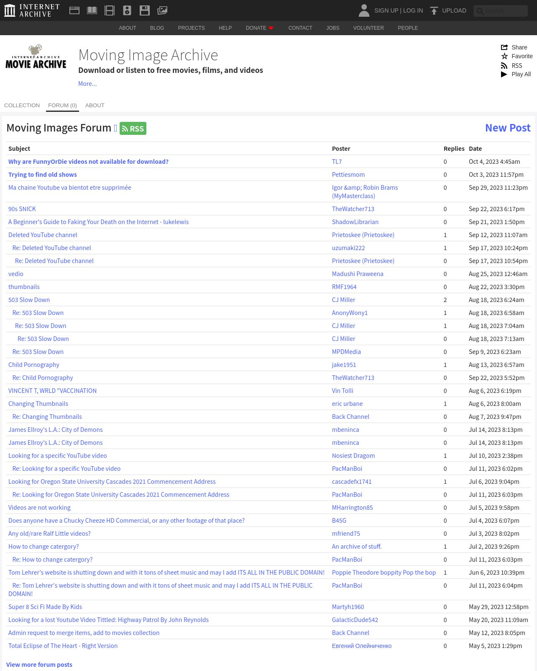
Task: Click the red Donate heart icon
Action: 271,28
